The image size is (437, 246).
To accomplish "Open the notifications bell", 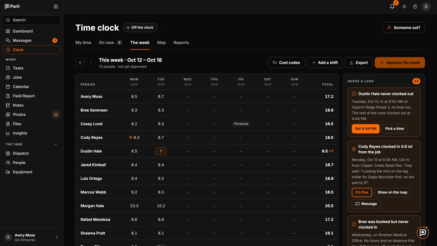I will click(392, 7).
